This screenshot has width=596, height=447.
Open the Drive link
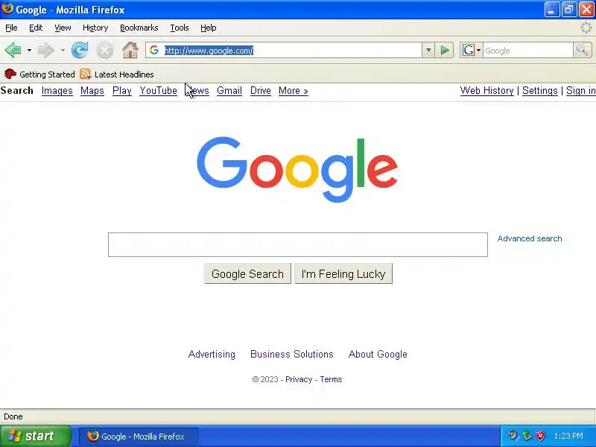(260, 91)
